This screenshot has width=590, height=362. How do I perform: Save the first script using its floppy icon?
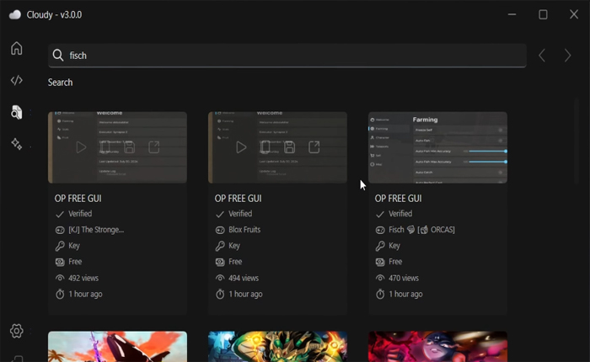pos(130,147)
